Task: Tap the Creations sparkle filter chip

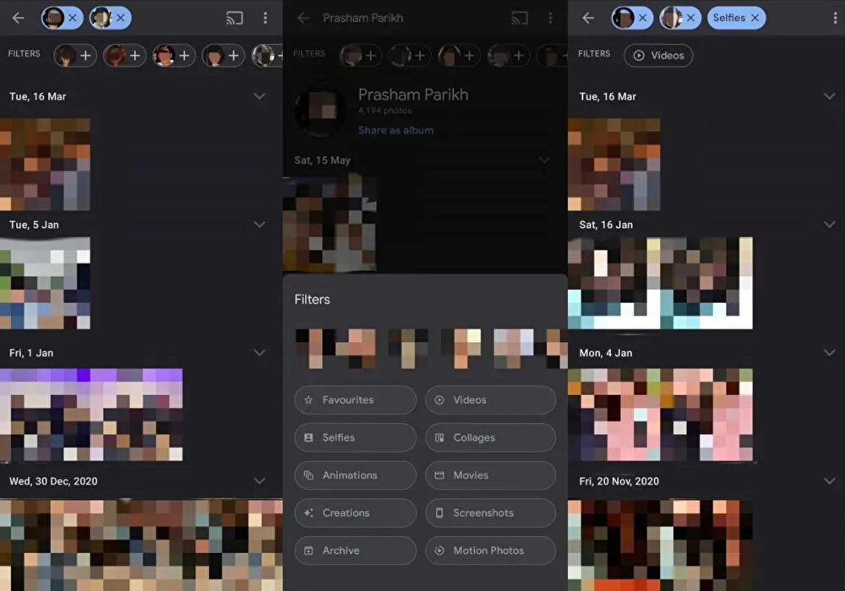Action: coord(355,512)
